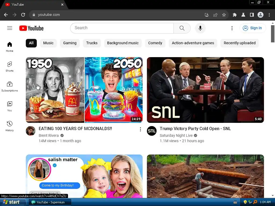
Task: Open Subscriptions in sidebar
Action: [10, 87]
